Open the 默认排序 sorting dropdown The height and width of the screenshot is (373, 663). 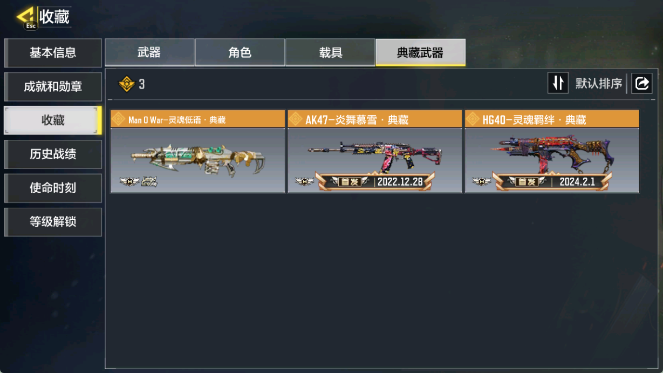tap(599, 83)
